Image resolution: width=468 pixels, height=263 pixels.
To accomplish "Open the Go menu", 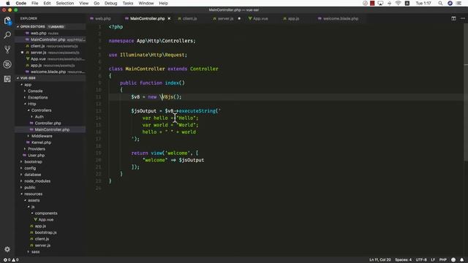I will [x=97, y=3].
